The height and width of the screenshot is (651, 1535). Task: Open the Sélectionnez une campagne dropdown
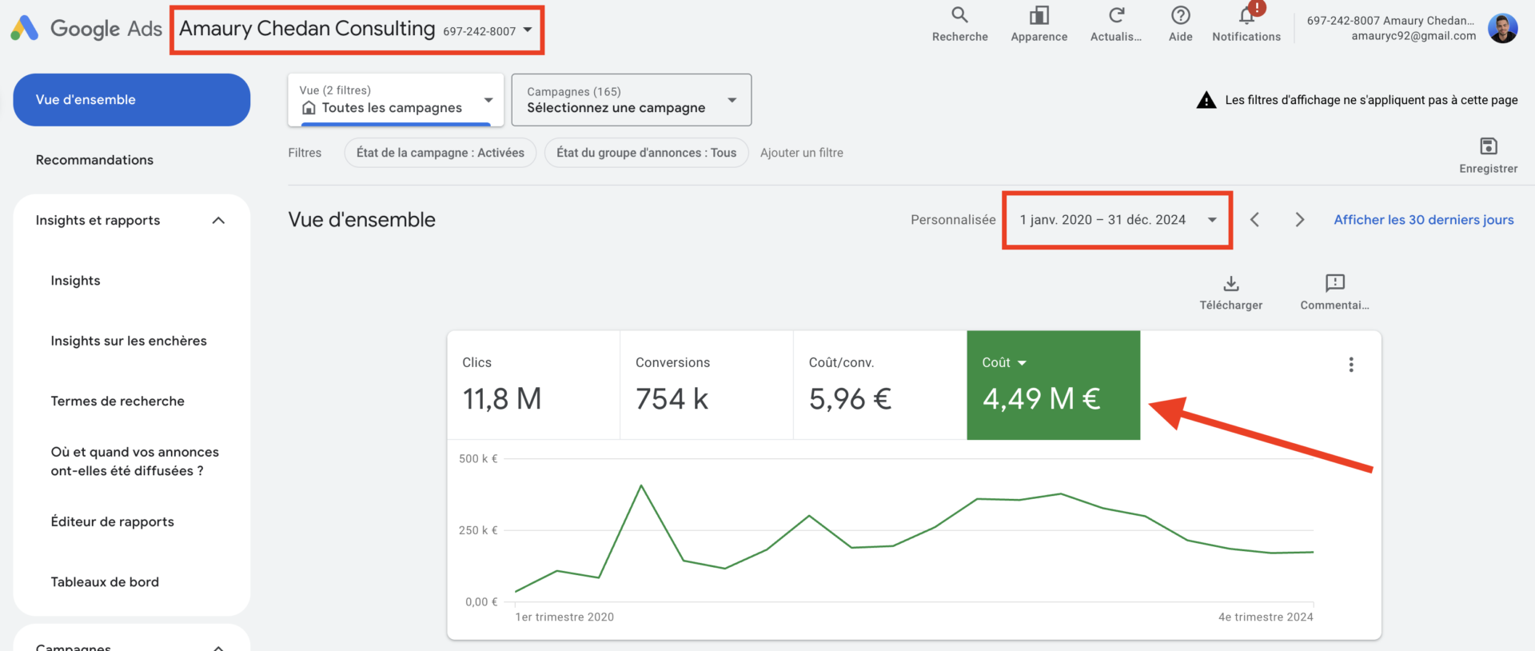click(x=632, y=100)
